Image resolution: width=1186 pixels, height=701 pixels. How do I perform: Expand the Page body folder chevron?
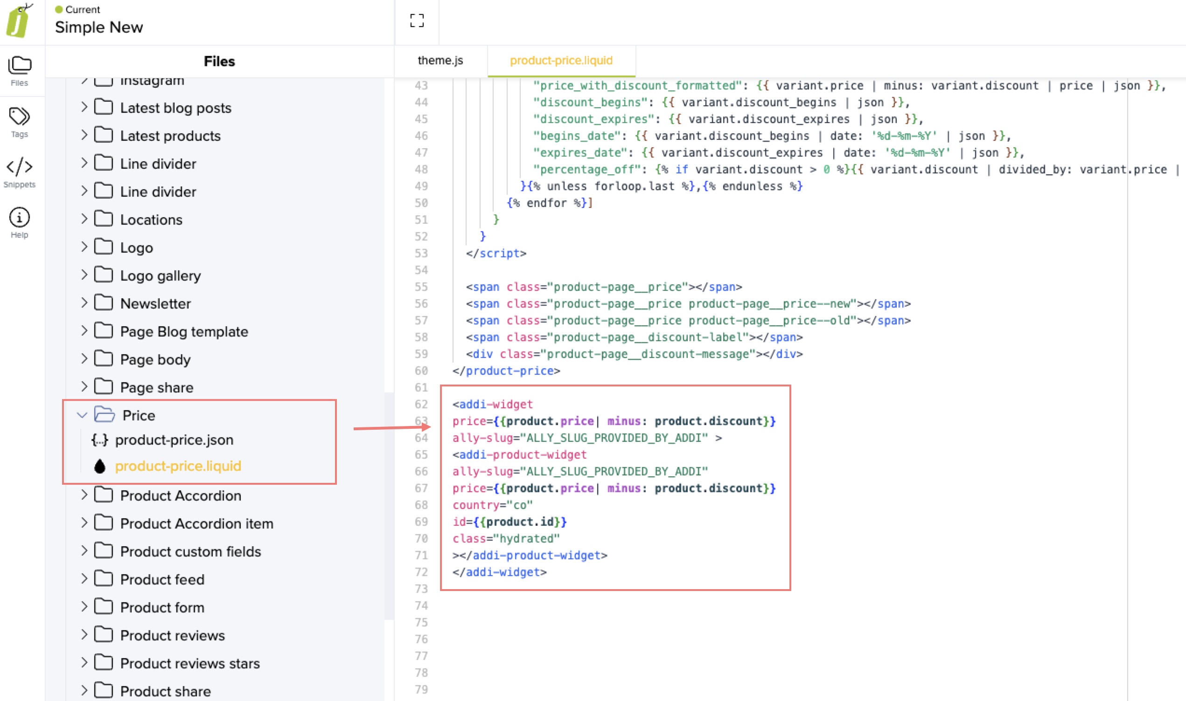84,359
